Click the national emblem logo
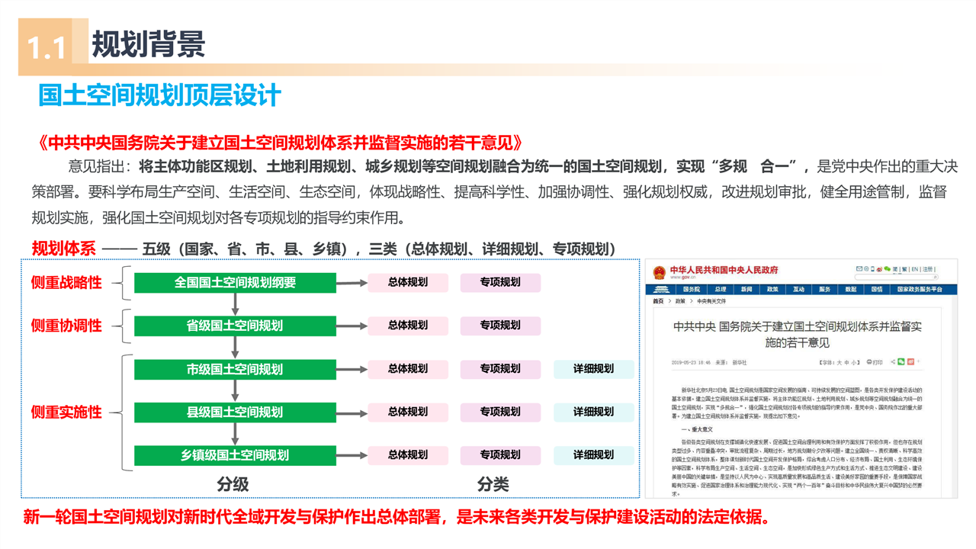 coord(659,273)
